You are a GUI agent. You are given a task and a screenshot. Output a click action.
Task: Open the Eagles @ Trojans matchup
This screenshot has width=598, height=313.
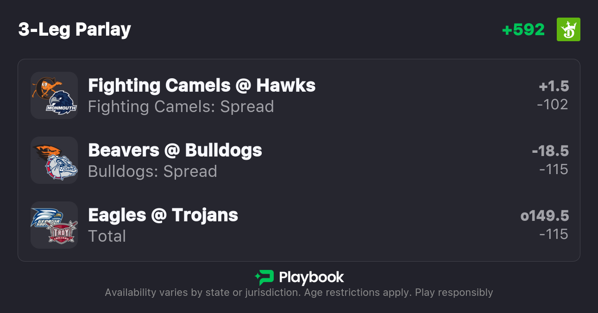(163, 215)
